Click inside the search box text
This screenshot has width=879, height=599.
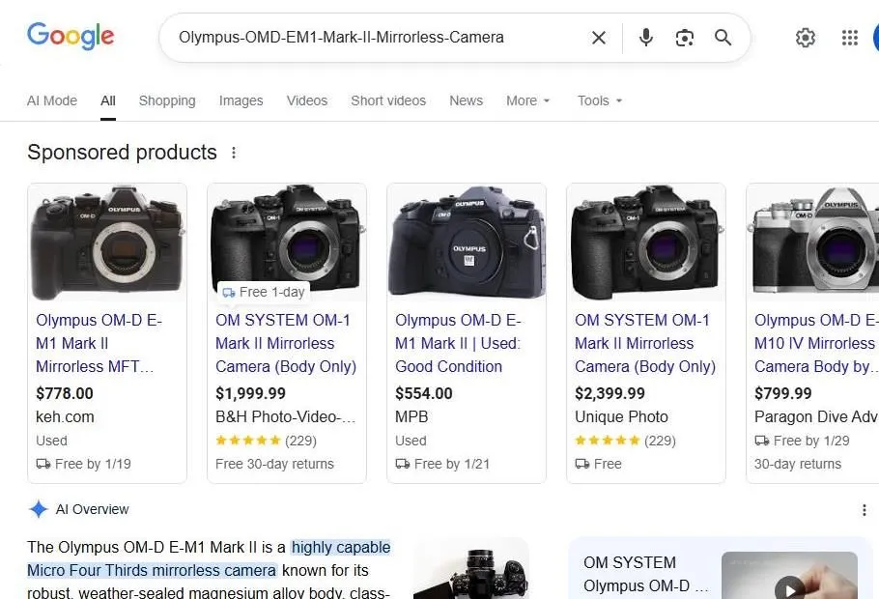tap(341, 38)
